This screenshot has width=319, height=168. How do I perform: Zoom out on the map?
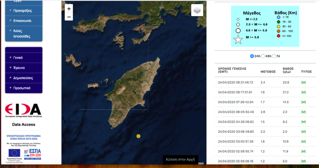[69, 17]
